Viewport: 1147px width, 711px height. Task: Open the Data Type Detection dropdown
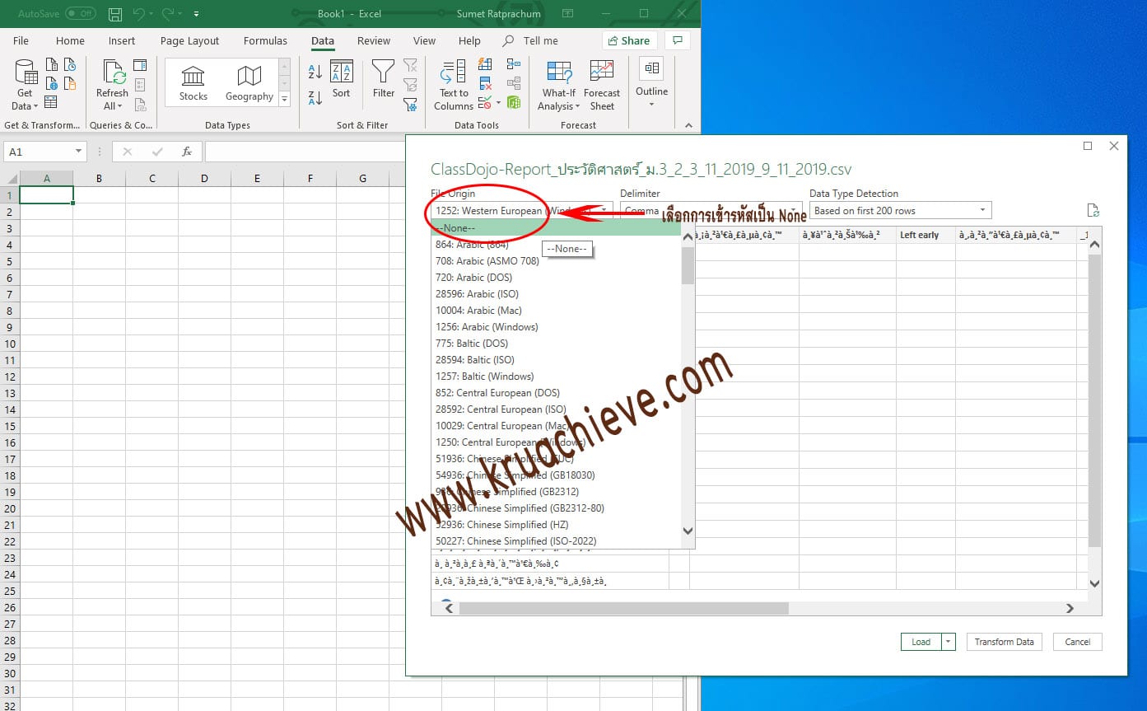[901, 211]
